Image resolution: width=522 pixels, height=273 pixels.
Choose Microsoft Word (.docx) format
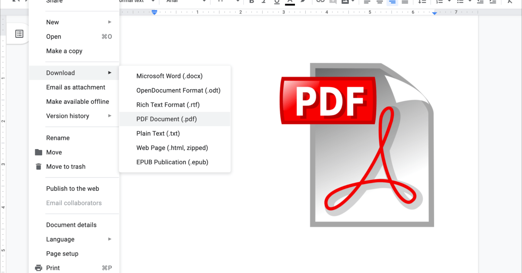(x=169, y=76)
